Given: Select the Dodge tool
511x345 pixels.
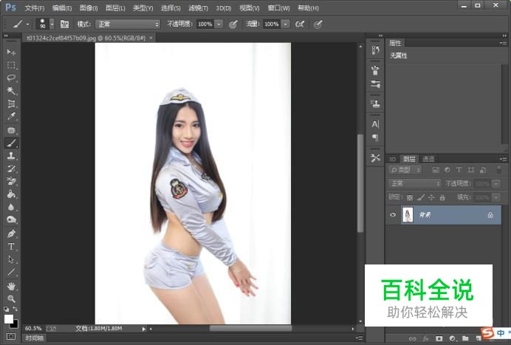Looking at the screenshot, I should 11,220.
